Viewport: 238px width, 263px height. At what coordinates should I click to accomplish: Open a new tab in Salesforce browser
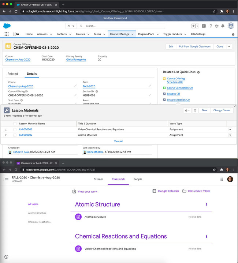[63, 5]
